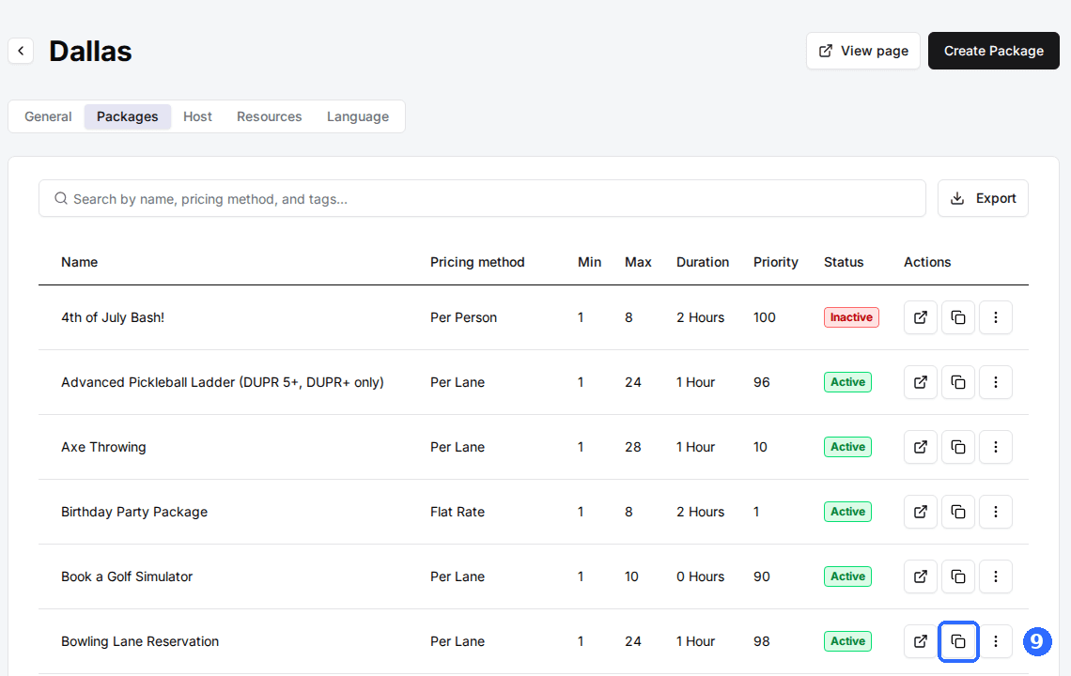Viewport: 1071px width, 676px height.
Task: Click the Name column header
Action: point(79,262)
